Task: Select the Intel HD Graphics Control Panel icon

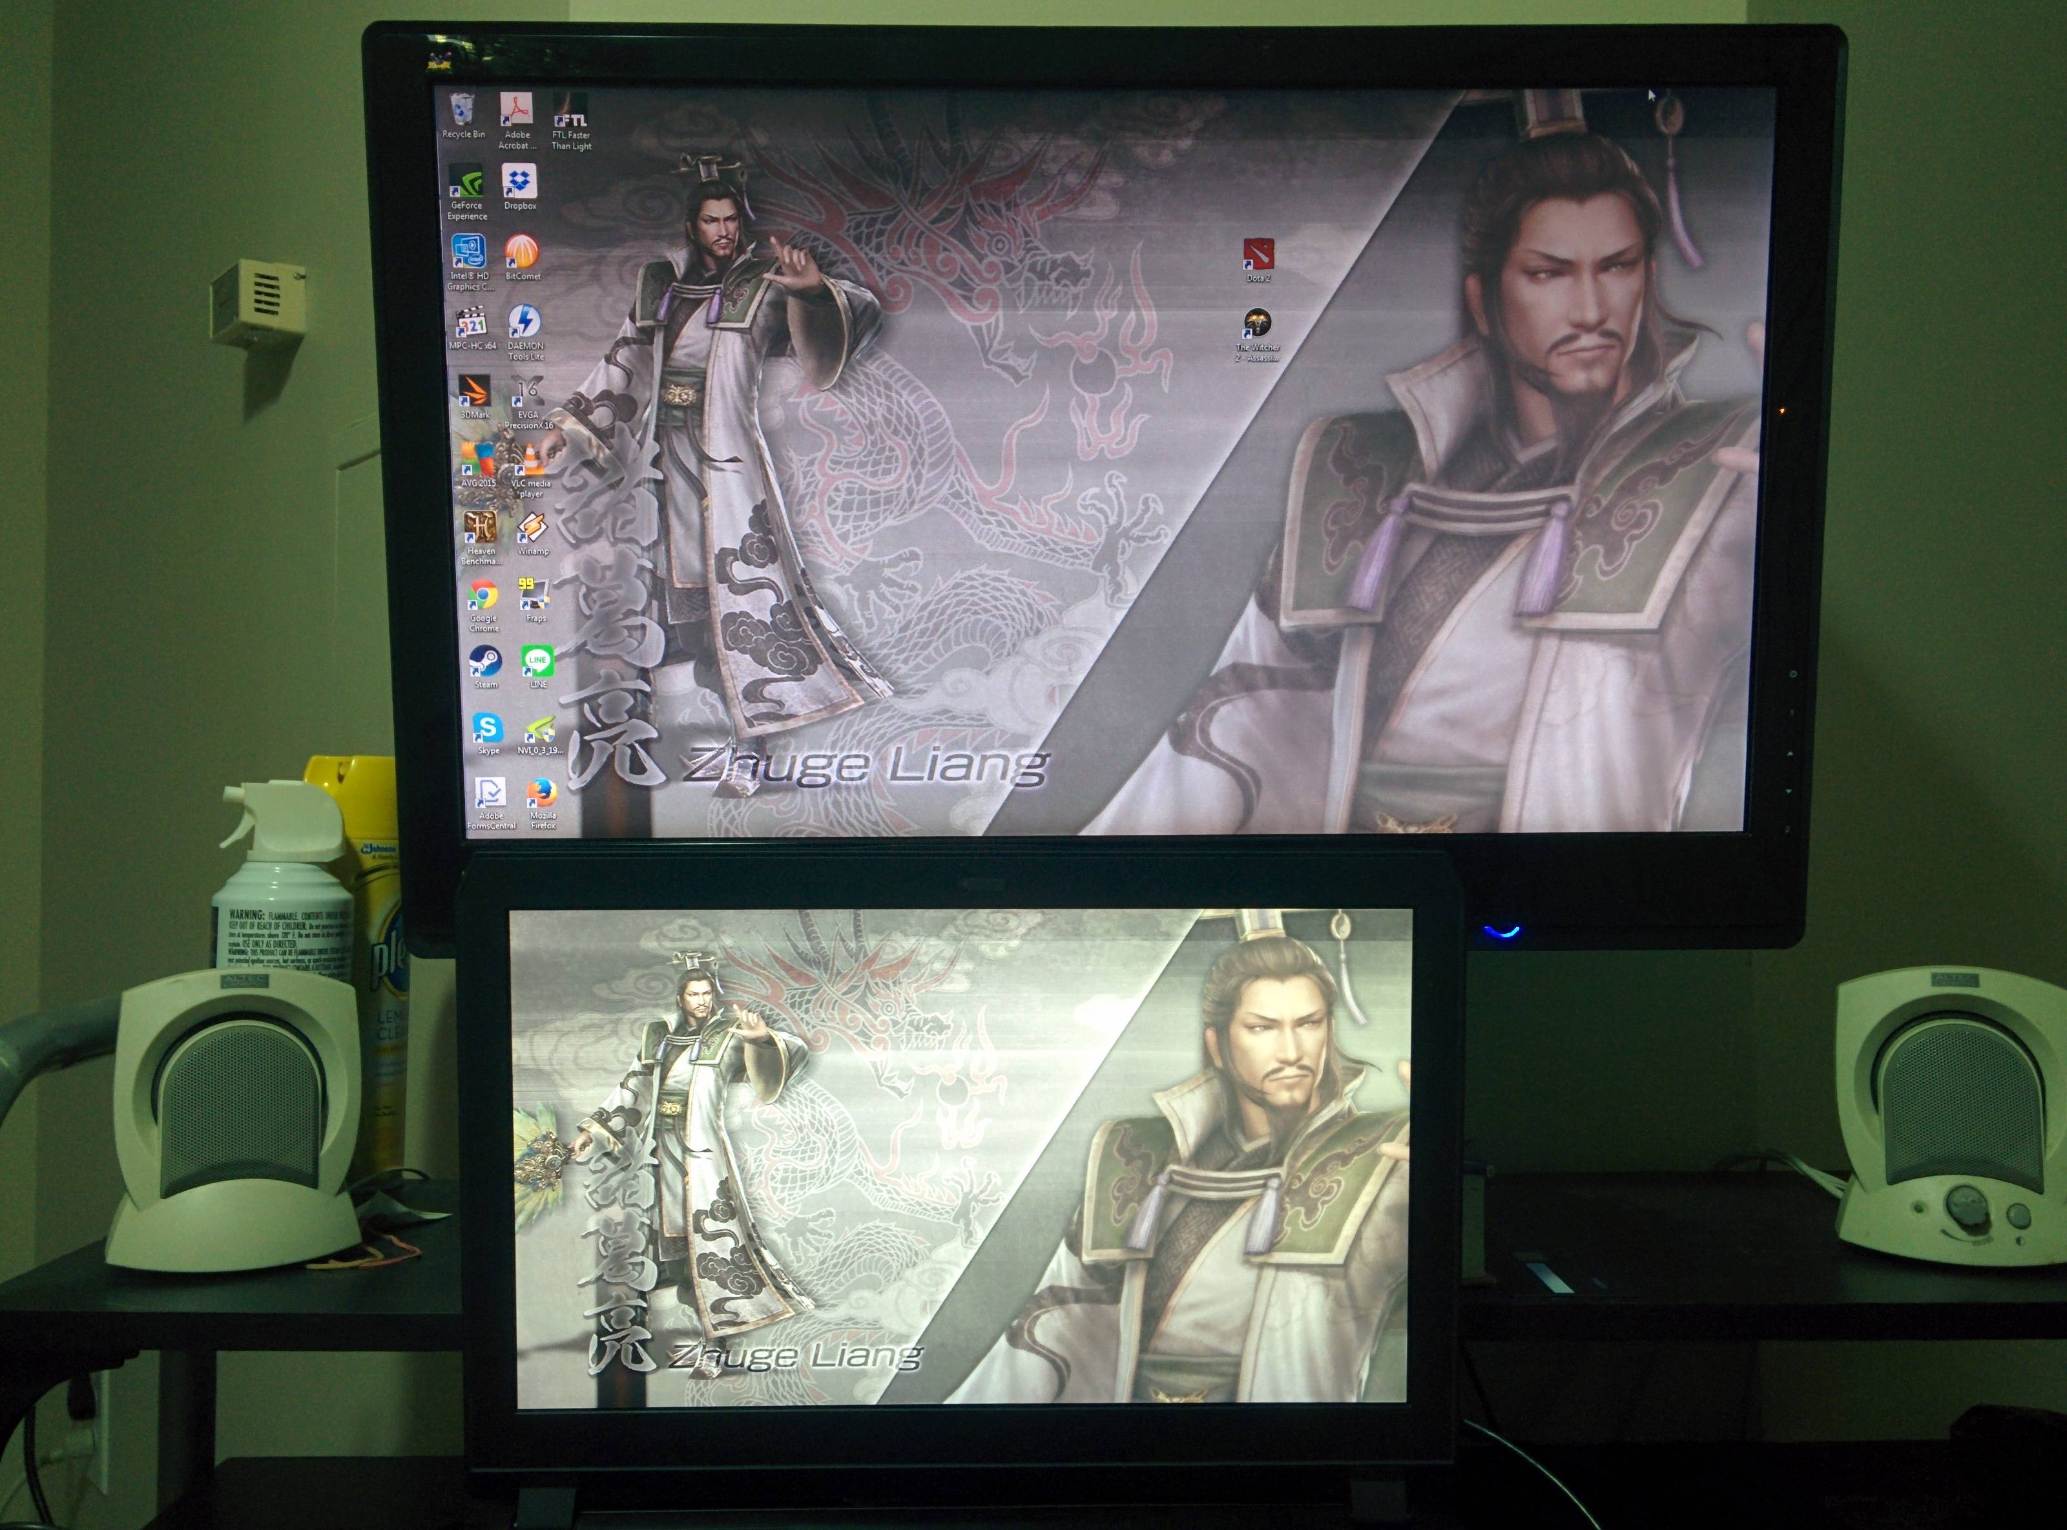Action: (x=470, y=263)
